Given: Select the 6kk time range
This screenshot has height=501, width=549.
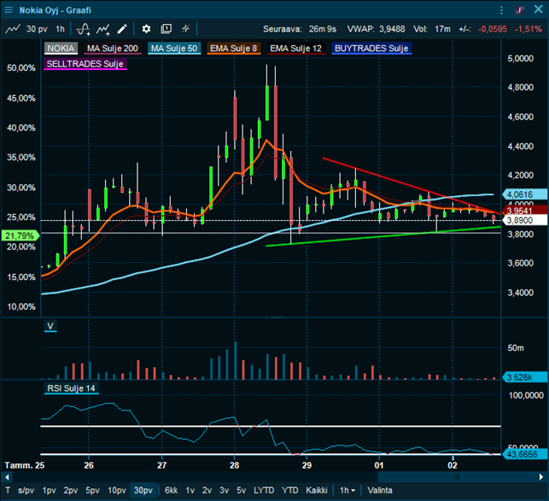Looking at the screenshot, I should [171, 491].
